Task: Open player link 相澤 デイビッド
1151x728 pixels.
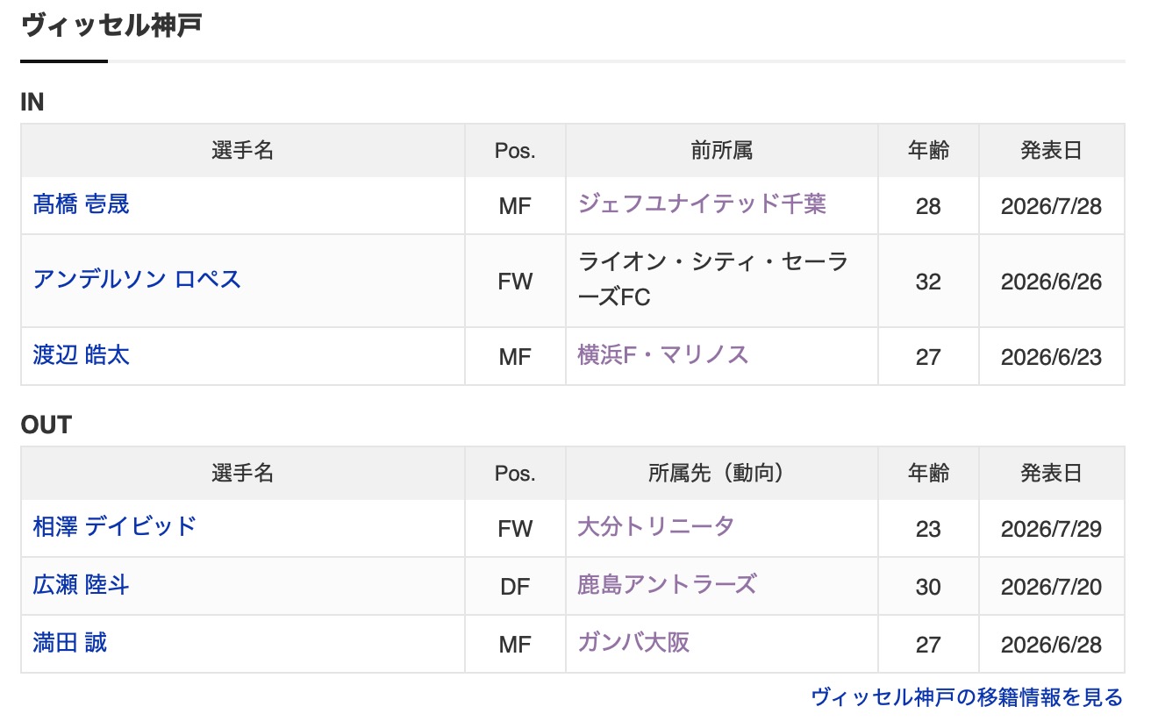Action: coord(114,526)
